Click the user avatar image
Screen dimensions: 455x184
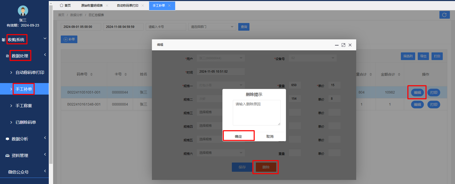(x=23, y=11)
